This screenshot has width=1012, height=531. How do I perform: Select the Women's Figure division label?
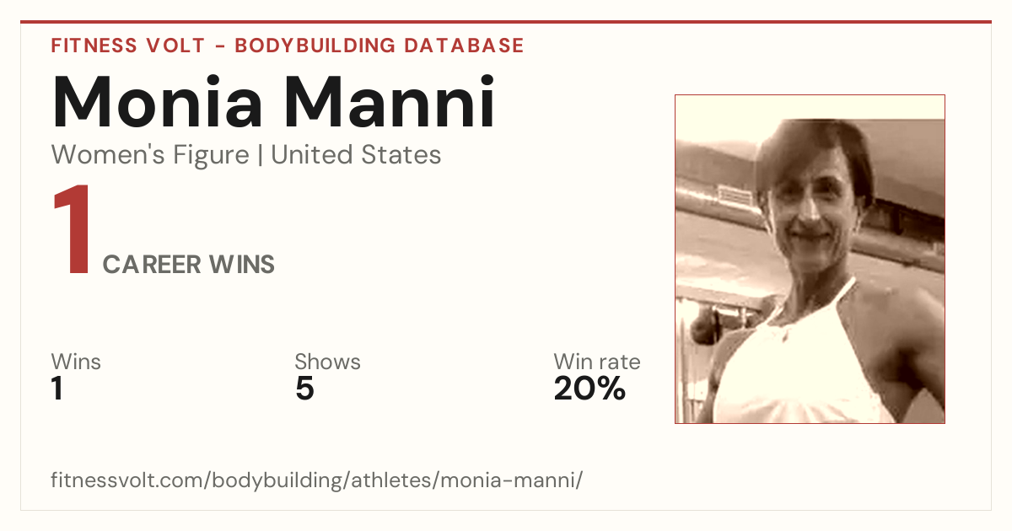tap(150, 155)
